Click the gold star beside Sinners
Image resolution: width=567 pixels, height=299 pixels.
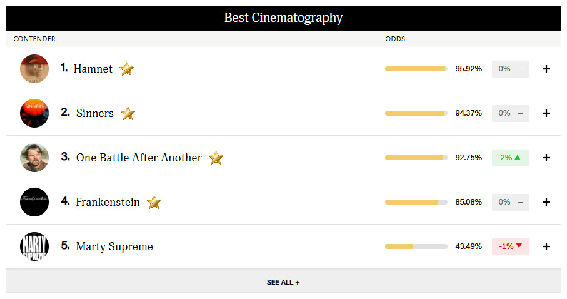pyautogui.click(x=128, y=113)
